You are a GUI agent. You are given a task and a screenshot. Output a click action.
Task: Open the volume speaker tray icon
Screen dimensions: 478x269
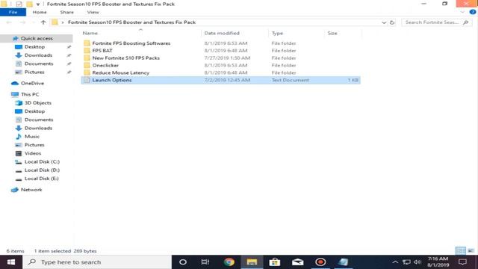click(x=418, y=262)
